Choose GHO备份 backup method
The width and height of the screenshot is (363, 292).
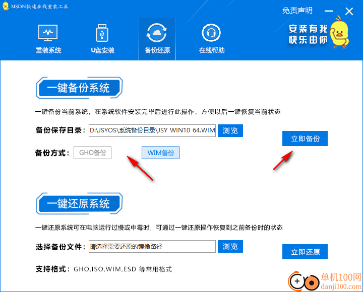(x=92, y=153)
